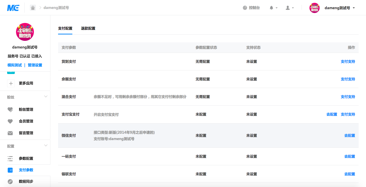The height and width of the screenshot is (187, 366).
Task: Click 支付支持 for 余额支付 row
Action: click(348, 79)
